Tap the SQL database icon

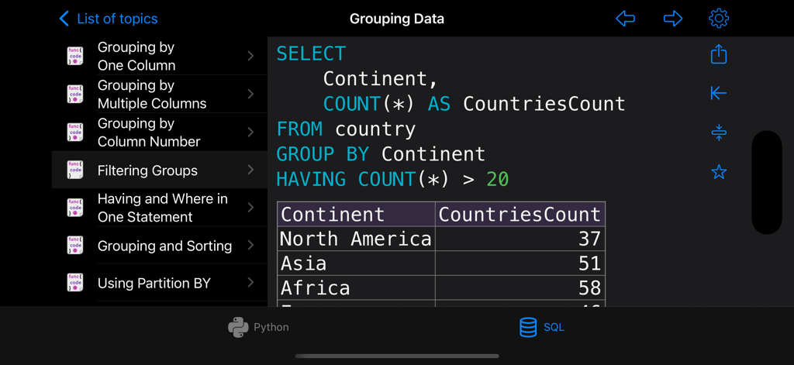pos(528,328)
